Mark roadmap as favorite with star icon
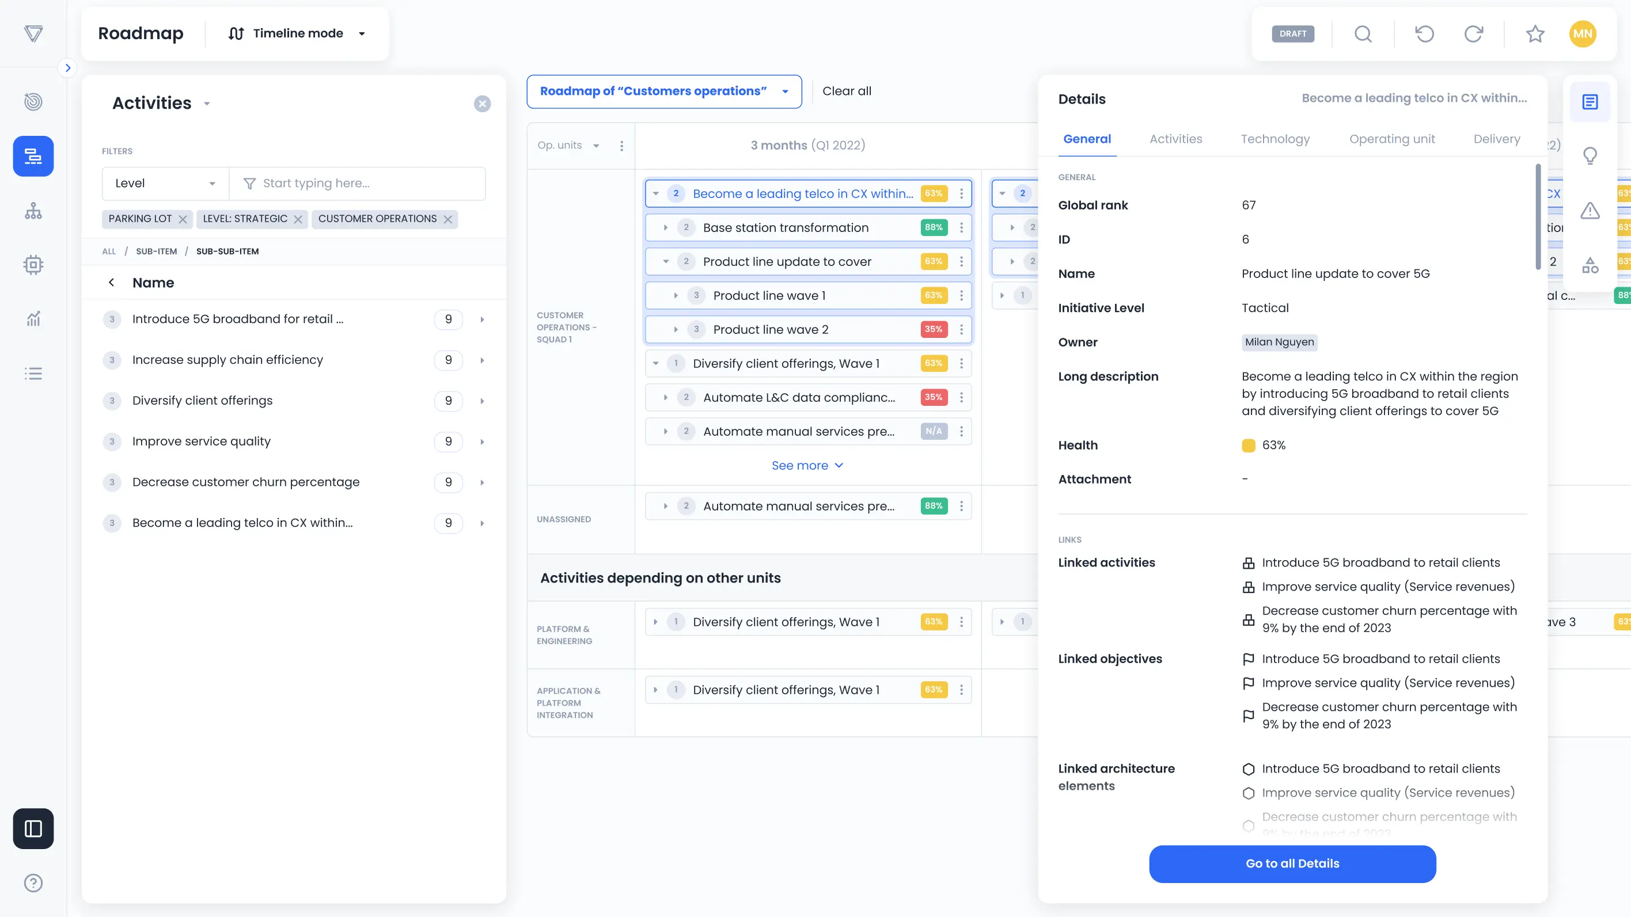The height and width of the screenshot is (917, 1631). (x=1535, y=33)
